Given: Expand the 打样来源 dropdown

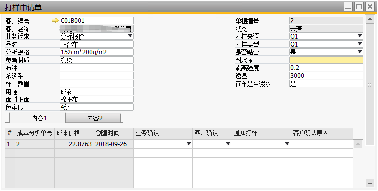Looking at the screenshot, I should [360, 36].
